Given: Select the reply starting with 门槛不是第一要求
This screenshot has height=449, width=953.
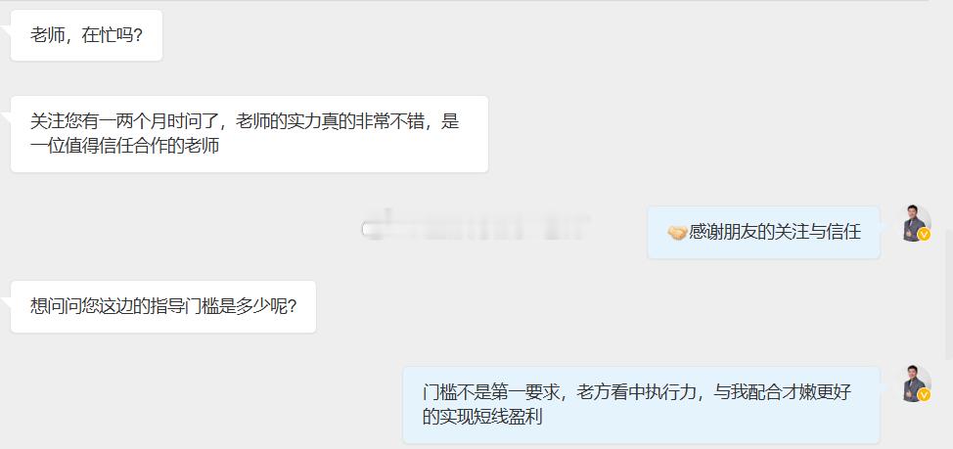Looking at the screenshot, I should (641, 405).
